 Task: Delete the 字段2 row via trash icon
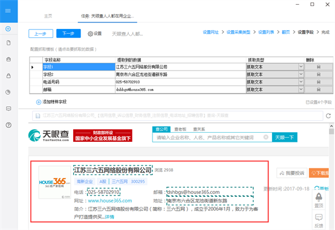[318, 74]
